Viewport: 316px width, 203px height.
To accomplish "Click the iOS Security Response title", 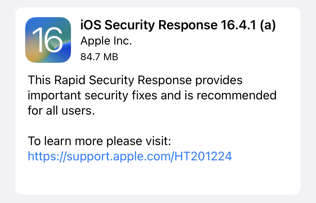I will coord(178,26).
